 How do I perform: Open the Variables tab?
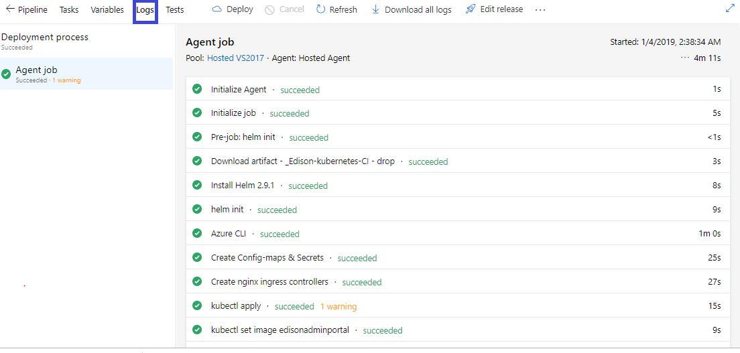(107, 10)
